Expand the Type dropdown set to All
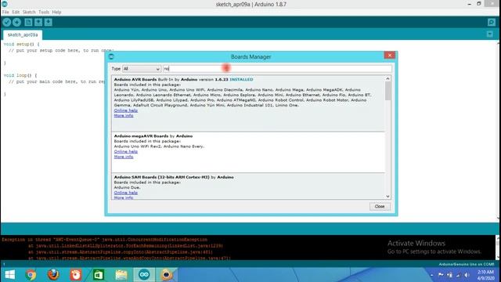Image resolution: width=501 pixels, height=282 pixels. (142, 69)
